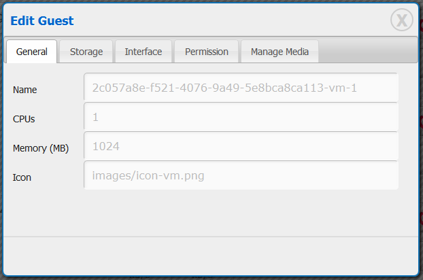Focus the CPUs input field
423x280 pixels.
(241, 117)
